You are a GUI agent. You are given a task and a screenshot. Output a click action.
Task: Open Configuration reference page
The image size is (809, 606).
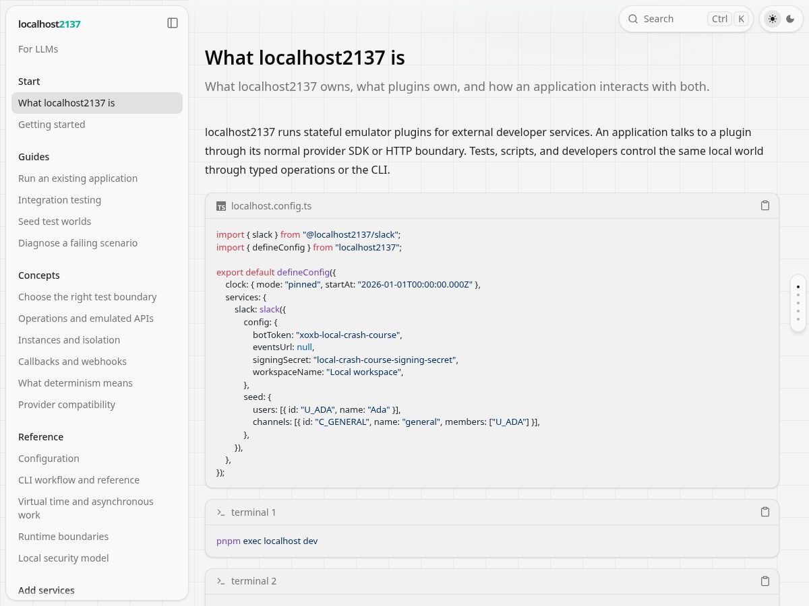click(97, 459)
